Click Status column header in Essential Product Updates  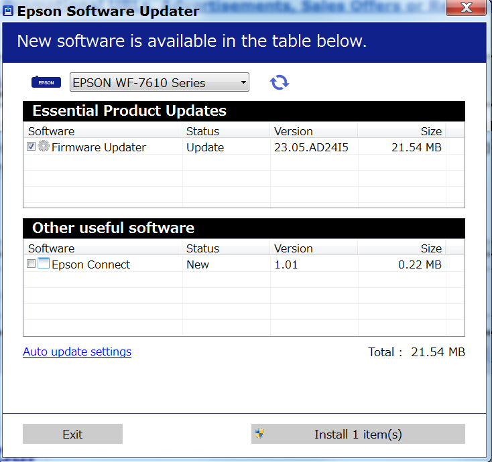click(226, 131)
